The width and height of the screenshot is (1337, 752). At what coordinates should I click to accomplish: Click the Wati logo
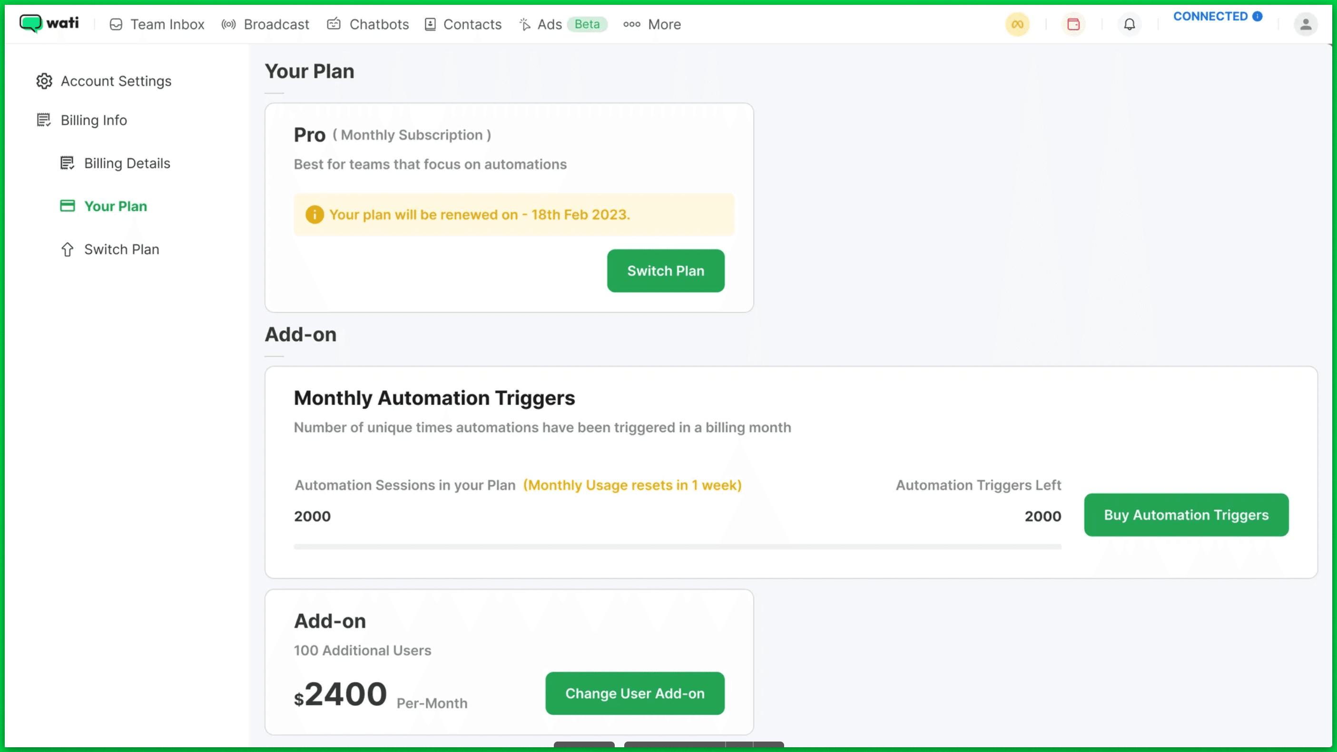pos(49,23)
